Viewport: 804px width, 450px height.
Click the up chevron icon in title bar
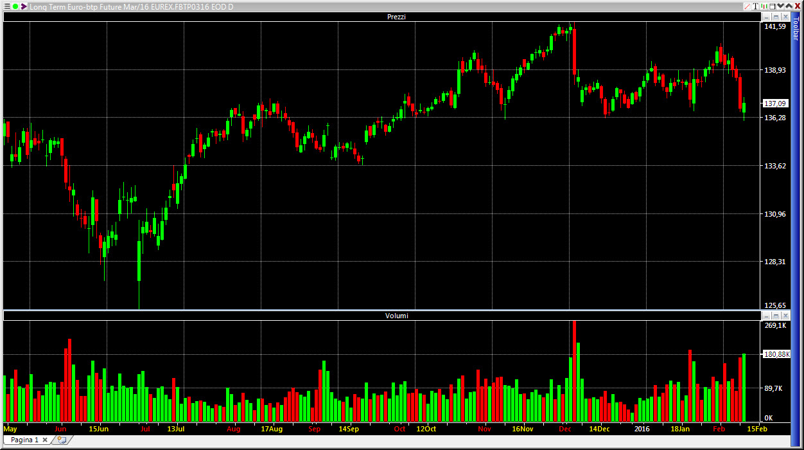pos(789,6)
